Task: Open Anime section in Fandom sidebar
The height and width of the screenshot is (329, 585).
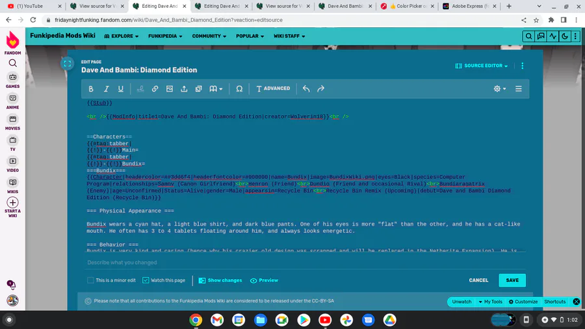Action: (x=13, y=101)
